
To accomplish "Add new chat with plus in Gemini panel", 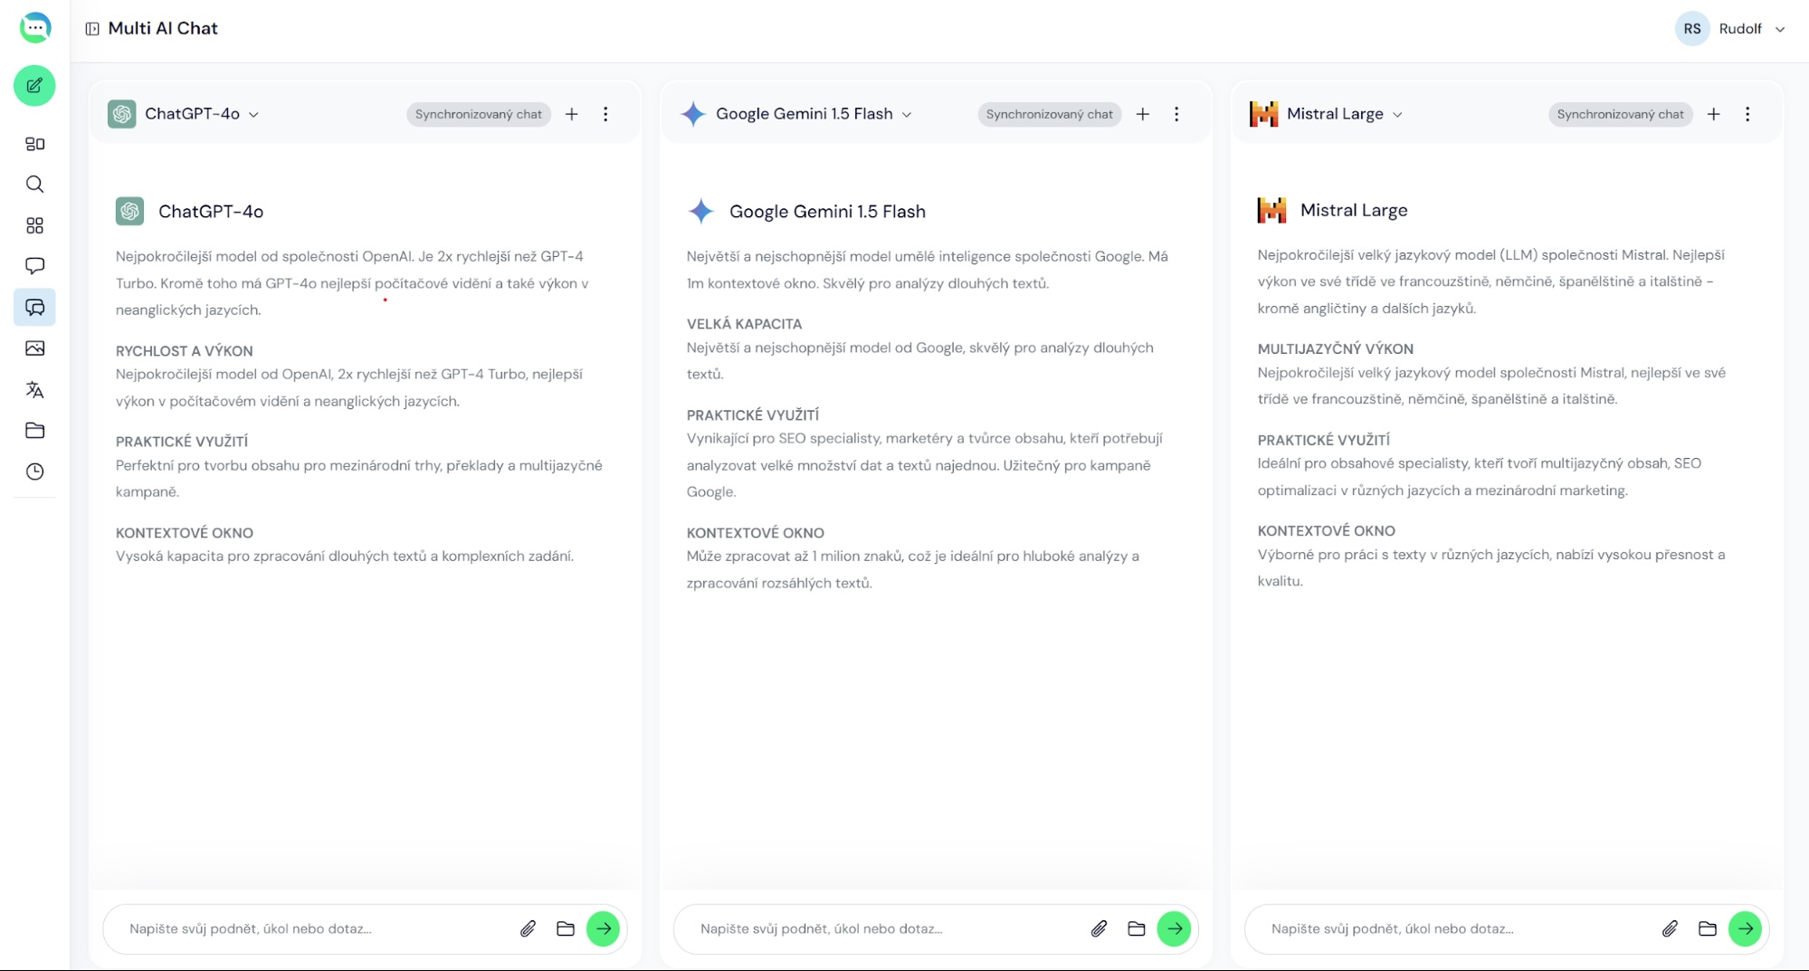I will coord(1143,114).
